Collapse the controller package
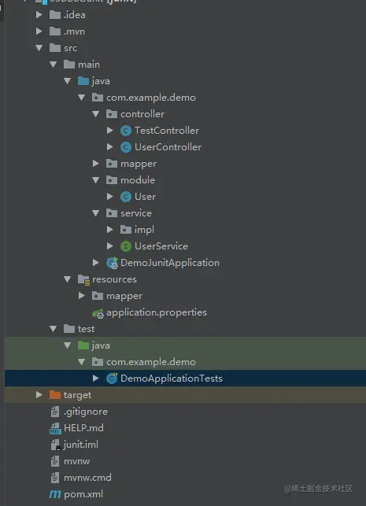The image size is (366, 506). 96,114
